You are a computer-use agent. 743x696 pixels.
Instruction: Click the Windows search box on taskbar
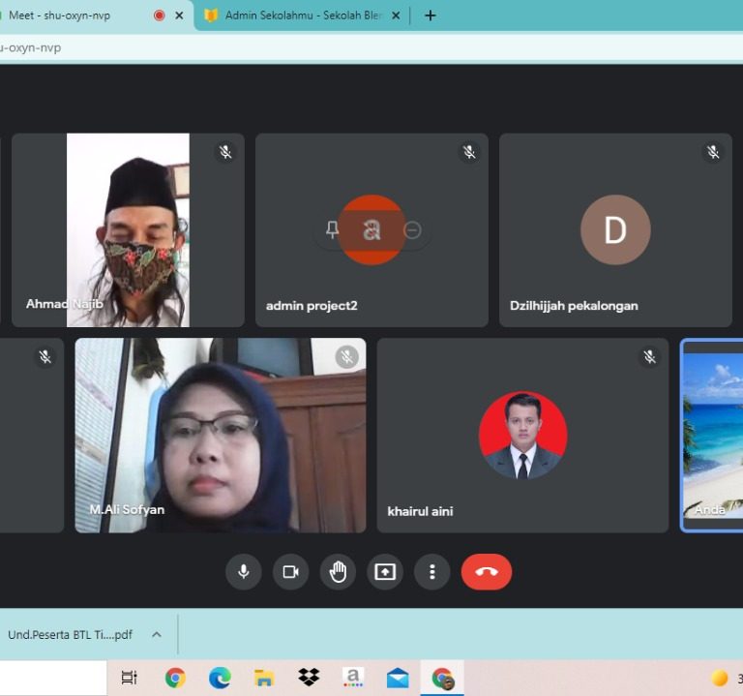tap(53, 678)
